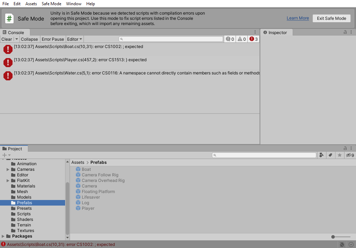Open the Assets menu
The width and height of the screenshot is (356, 248).
(31, 4)
